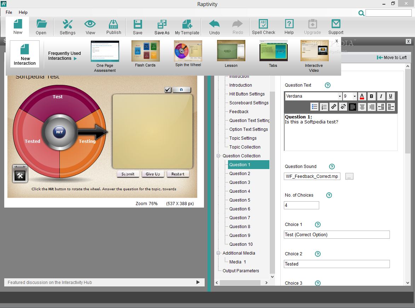Toggle bold formatting in Question Text
This screenshot has height=308, width=415.
(371, 96)
